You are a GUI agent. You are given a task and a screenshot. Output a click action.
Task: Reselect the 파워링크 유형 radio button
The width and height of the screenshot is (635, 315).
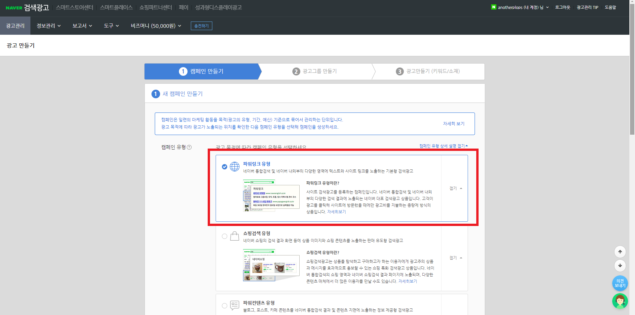pos(225,167)
